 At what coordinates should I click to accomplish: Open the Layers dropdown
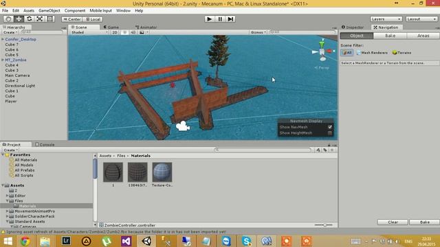click(x=386, y=19)
